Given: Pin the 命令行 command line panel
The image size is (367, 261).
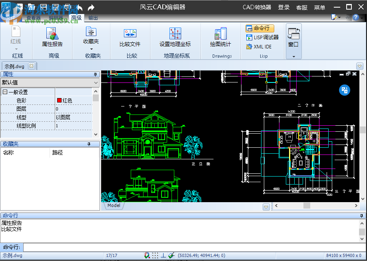Looking at the screenshot, I should (x=362, y=215).
